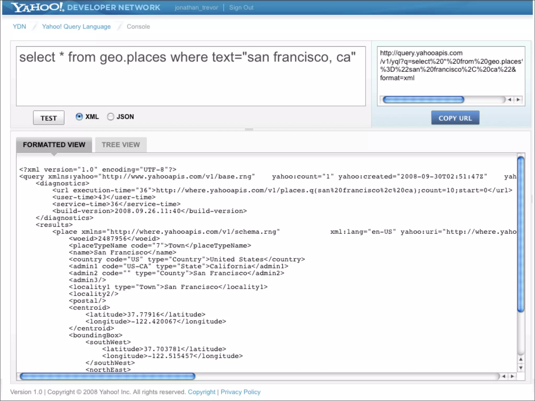
Task: Select the XML output format
Action: point(79,116)
